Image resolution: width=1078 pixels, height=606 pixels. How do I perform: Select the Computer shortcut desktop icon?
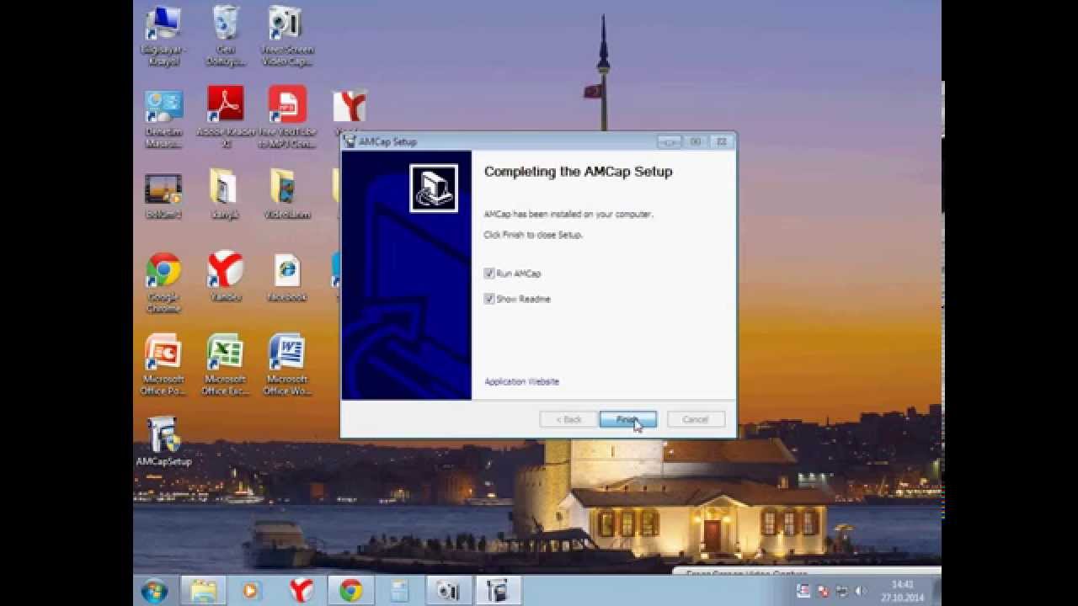pos(163,37)
